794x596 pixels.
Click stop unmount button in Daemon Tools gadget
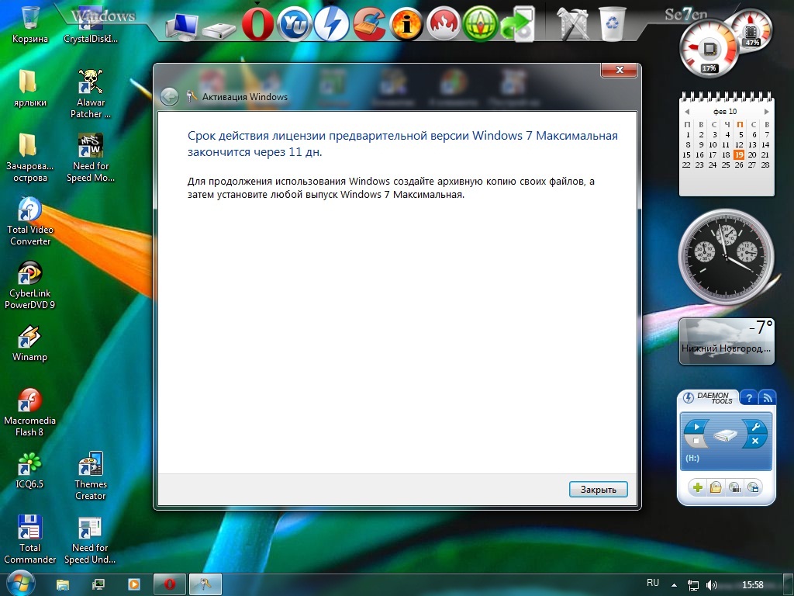pyautogui.click(x=696, y=440)
